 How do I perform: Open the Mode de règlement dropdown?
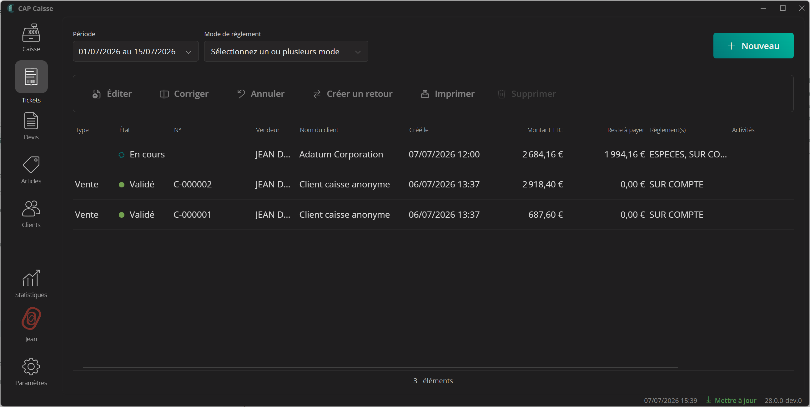tap(286, 51)
